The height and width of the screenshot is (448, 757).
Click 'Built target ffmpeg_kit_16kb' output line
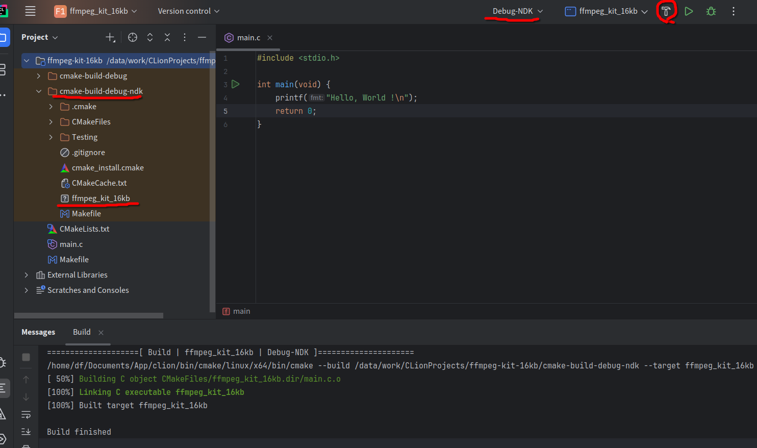coord(143,405)
